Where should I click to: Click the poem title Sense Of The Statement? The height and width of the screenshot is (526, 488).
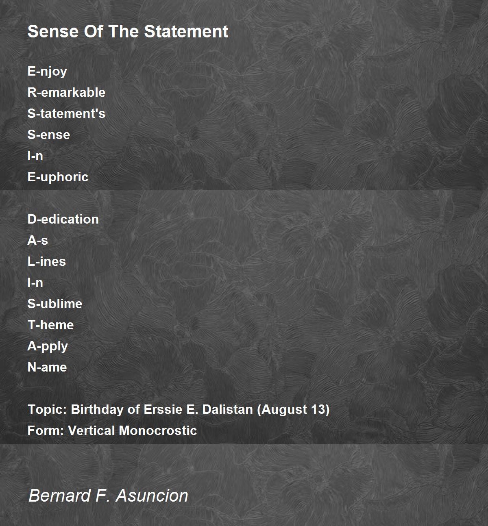[x=128, y=31]
